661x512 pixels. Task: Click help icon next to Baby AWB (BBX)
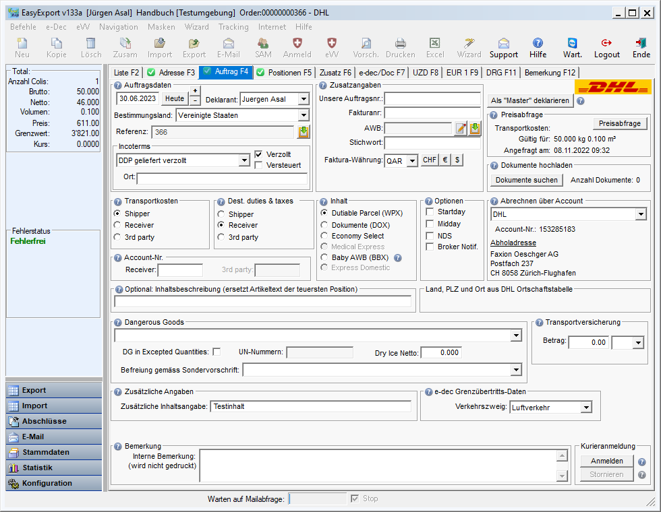398,257
